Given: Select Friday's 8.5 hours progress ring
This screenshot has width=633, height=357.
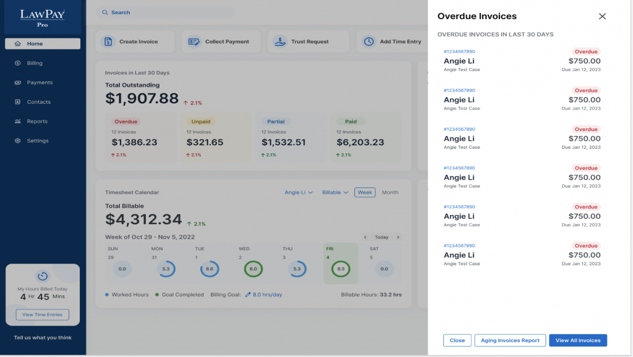Looking at the screenshot, I should click(x=341, y=269).
